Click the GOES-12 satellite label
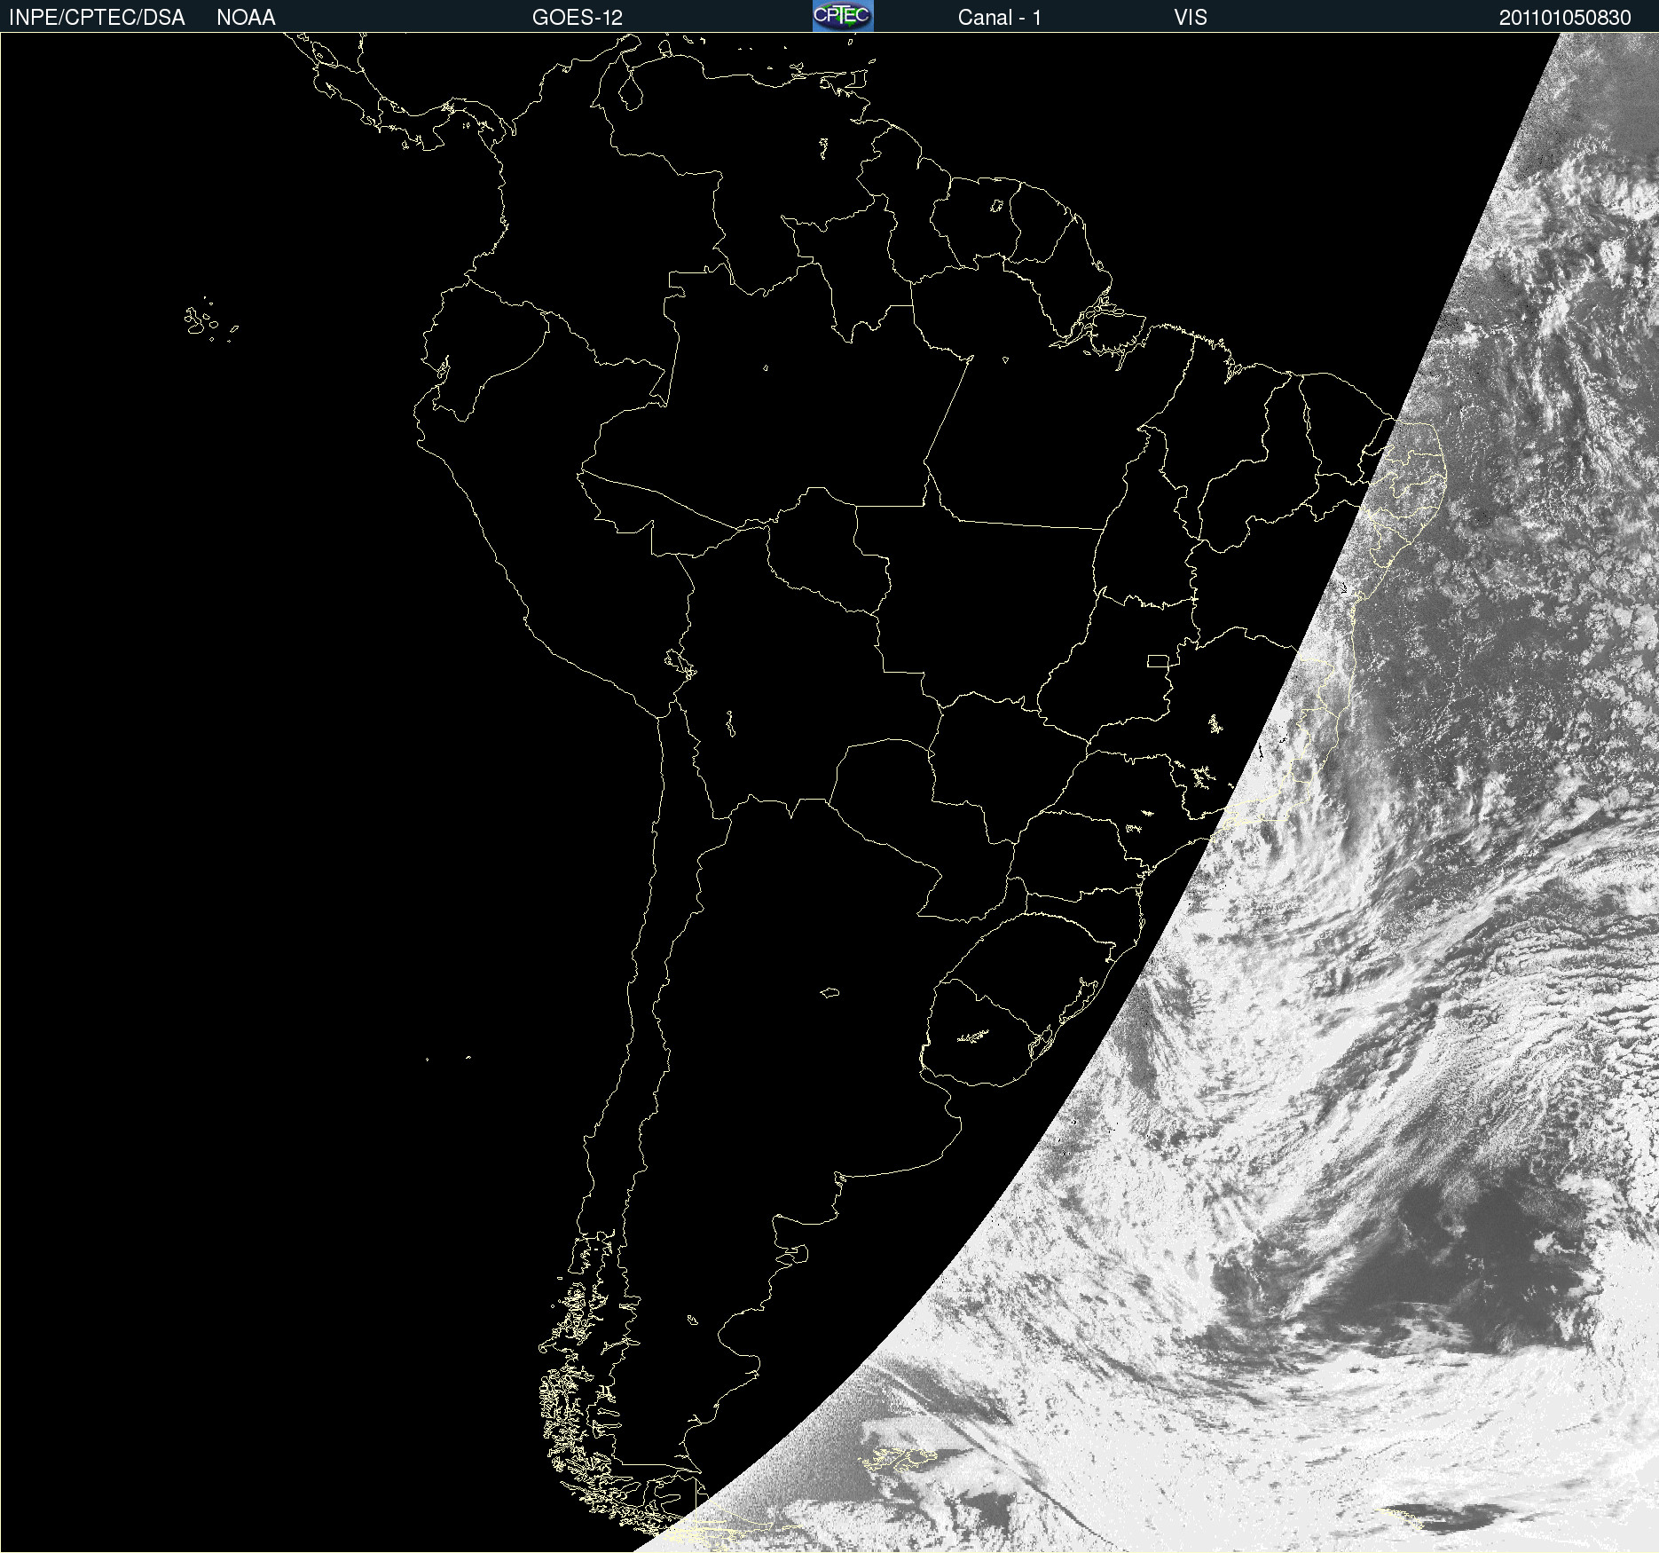The width and height of the screenshot is (1659, 1553). [x=578, y=18]
